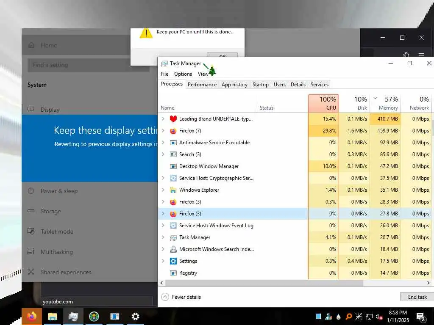Screen dimensions: 434x325
Task: Click the 410.7 MB memory cell
Action: click(386, 119)
